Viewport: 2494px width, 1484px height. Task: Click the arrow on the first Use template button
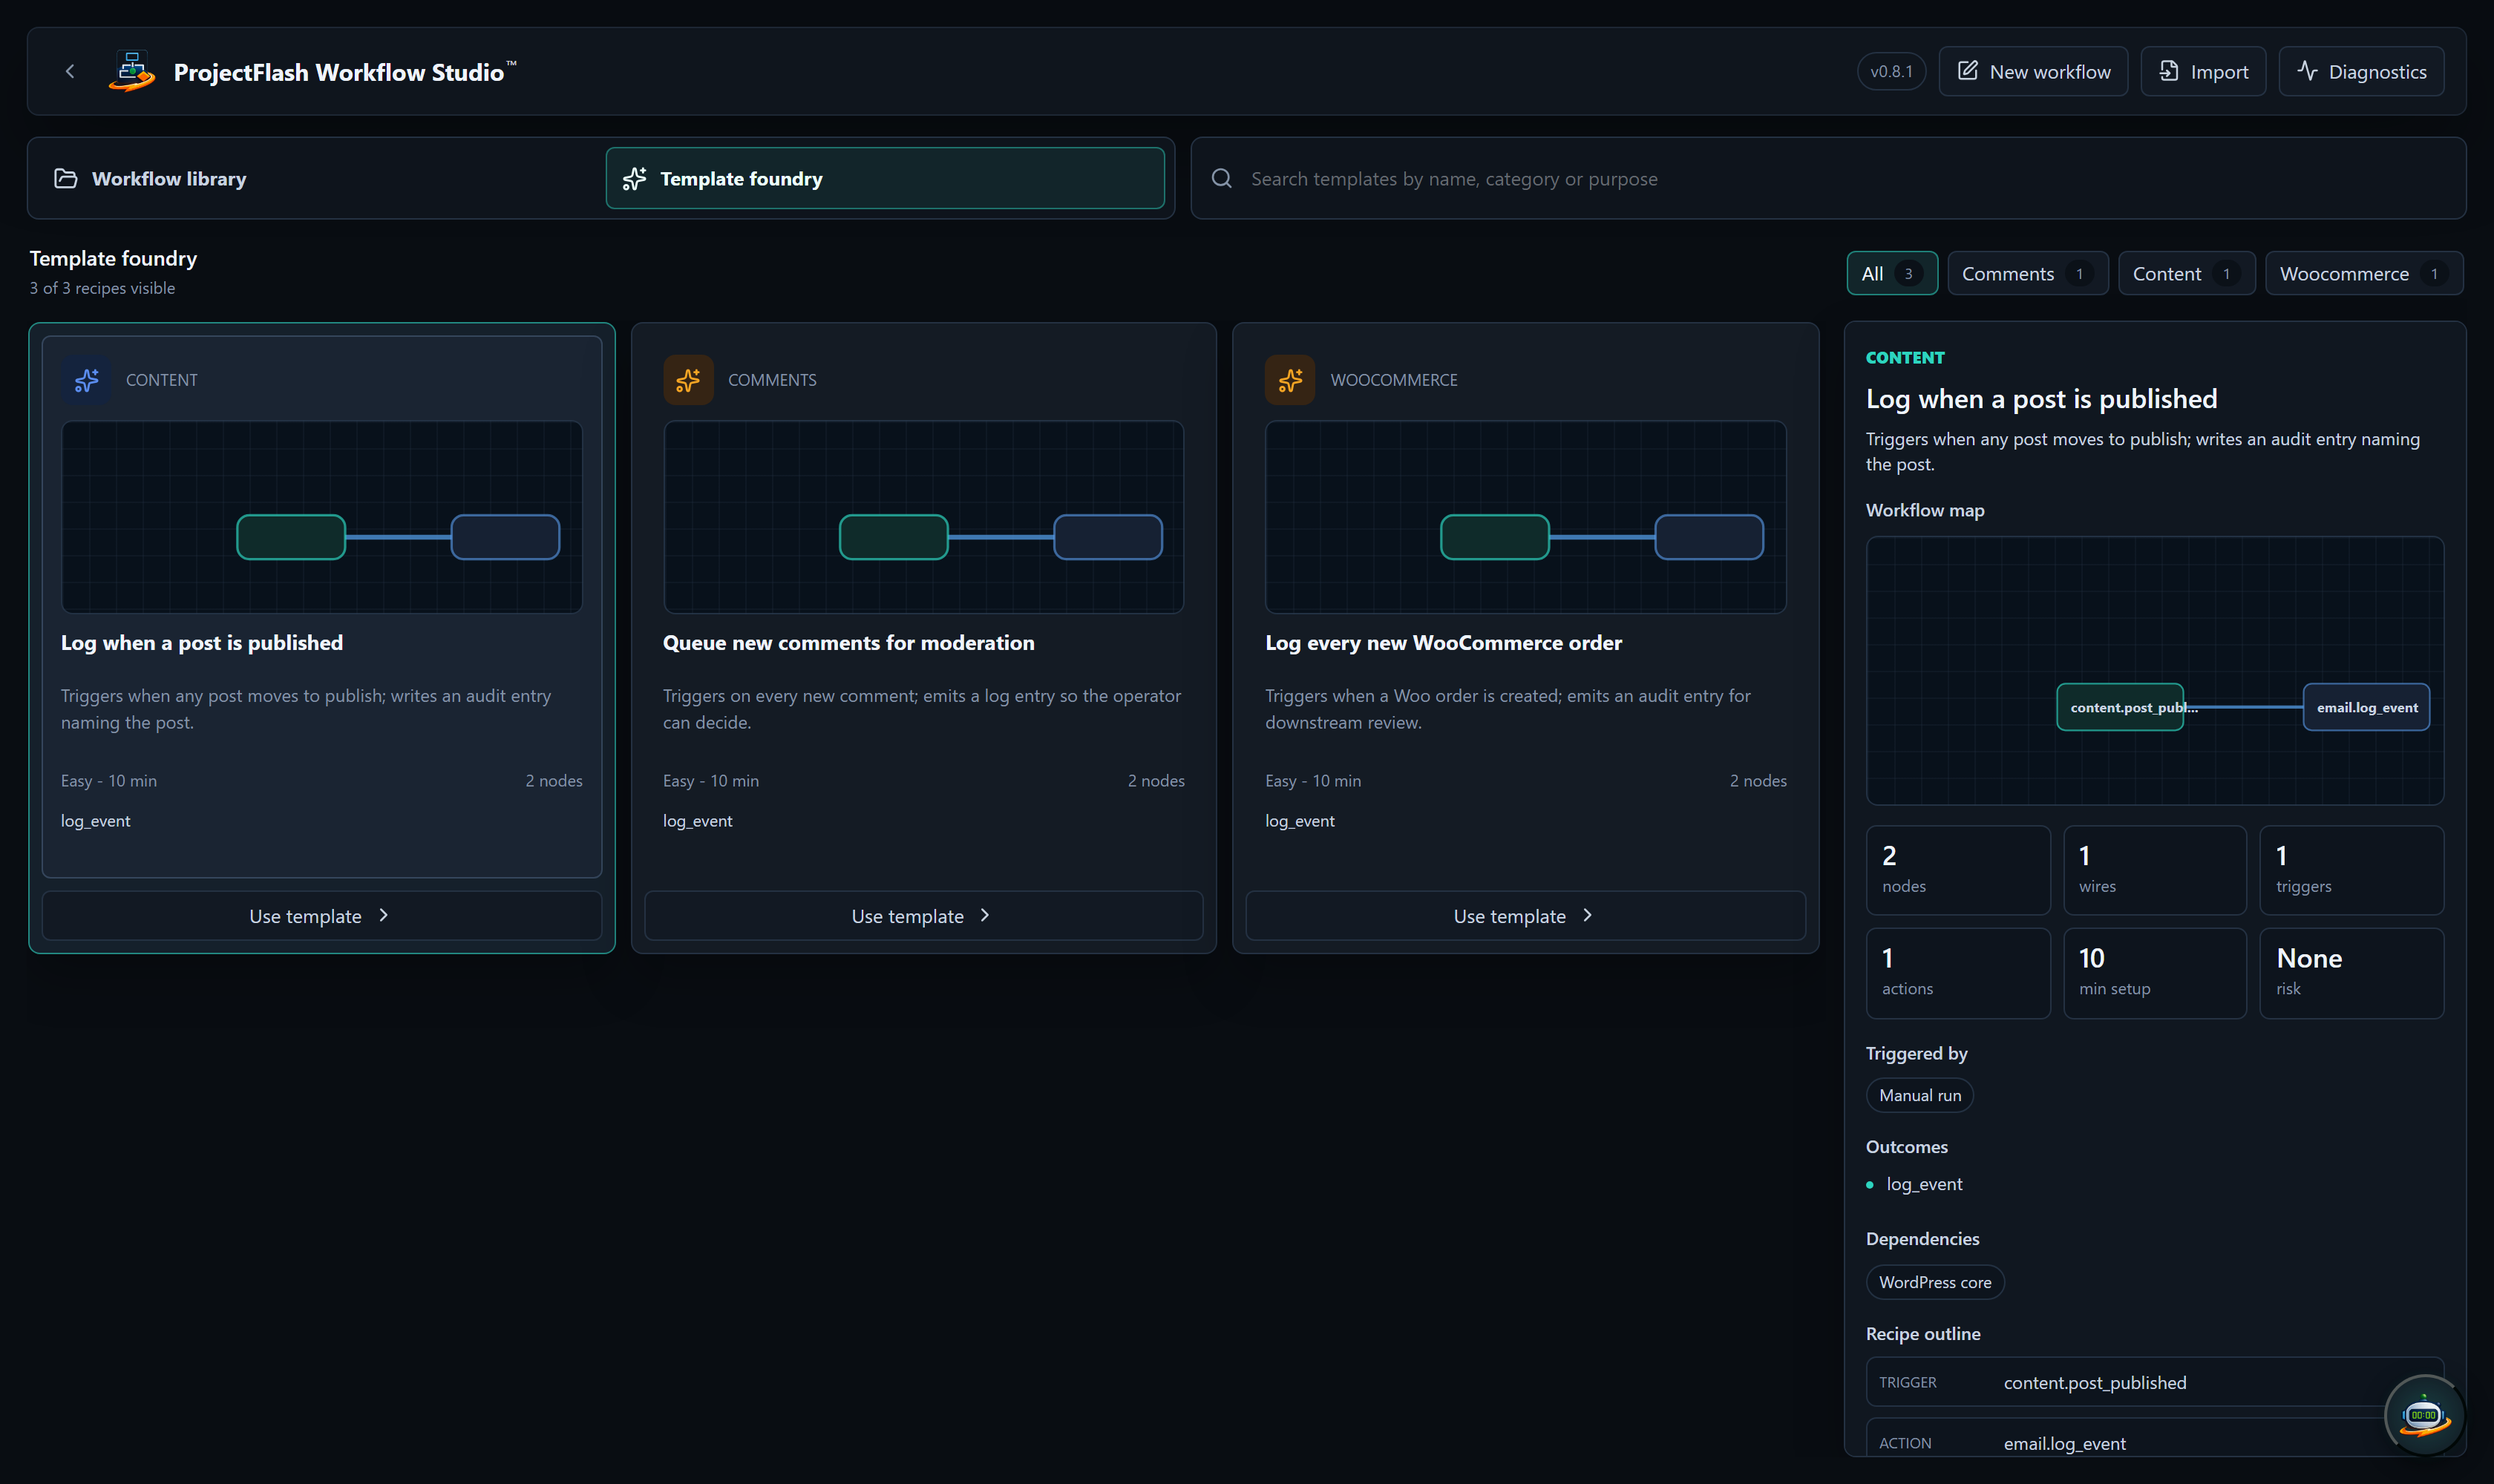383,915
